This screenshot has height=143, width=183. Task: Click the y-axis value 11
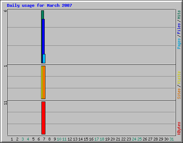[x=5, y=103]
